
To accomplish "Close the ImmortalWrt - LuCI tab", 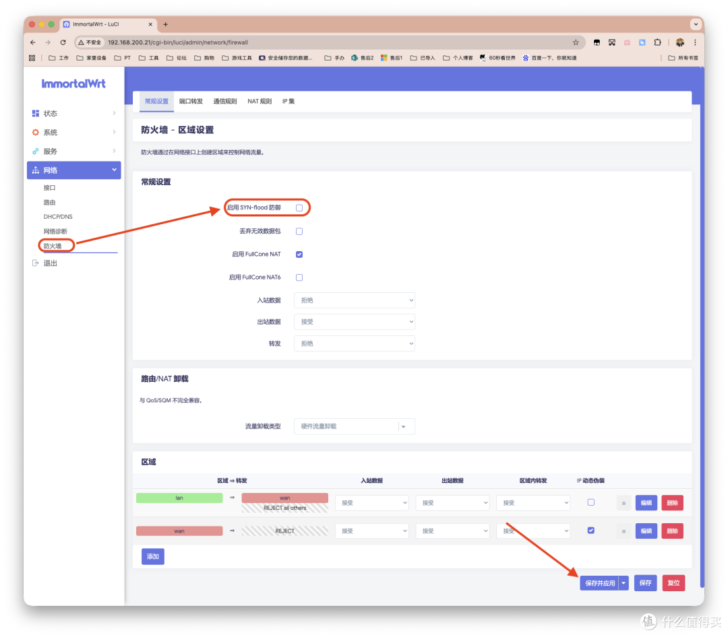I will pos(150,24).
